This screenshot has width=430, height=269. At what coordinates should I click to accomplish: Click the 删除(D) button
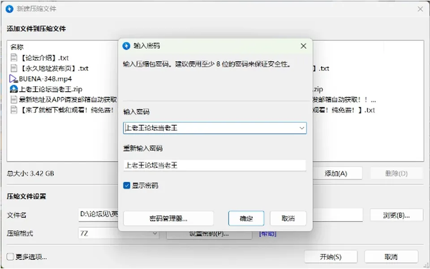pos(396,173)
